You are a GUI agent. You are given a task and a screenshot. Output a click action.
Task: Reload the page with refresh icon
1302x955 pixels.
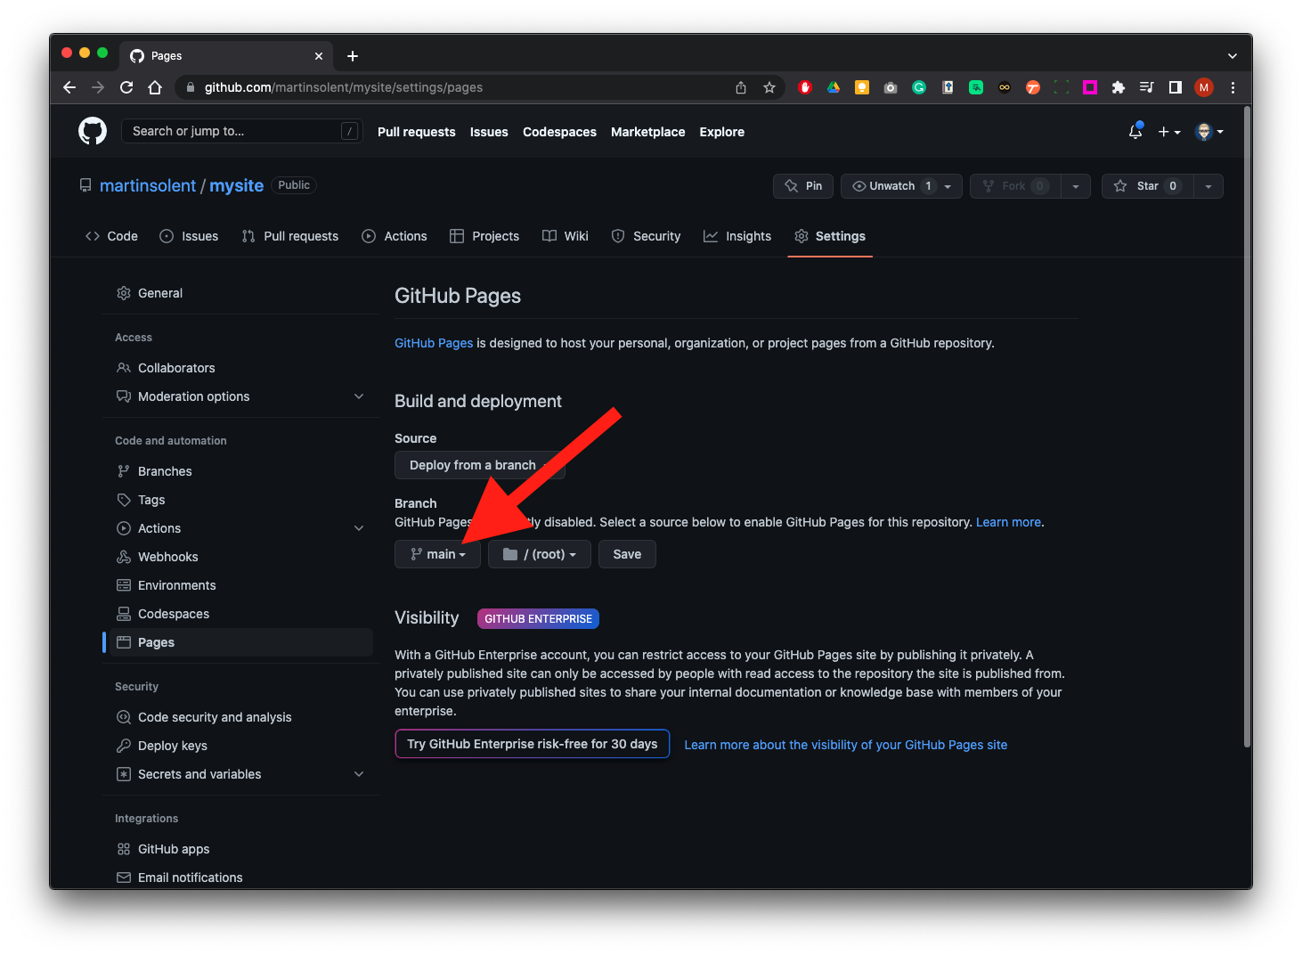(x=126, y=87)
